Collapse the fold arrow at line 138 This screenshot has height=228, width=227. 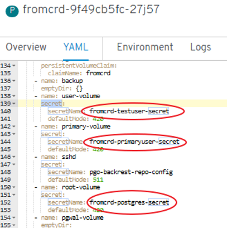tap(14, 96)
